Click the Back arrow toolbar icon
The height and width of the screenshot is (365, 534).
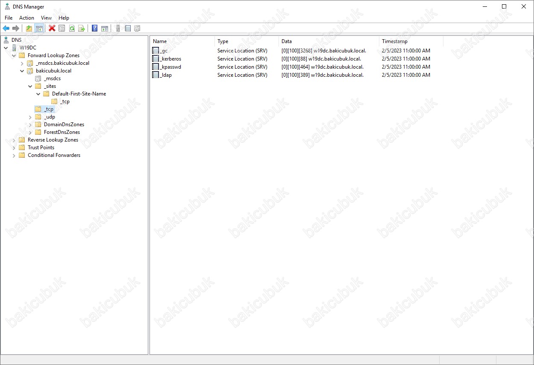6,29
